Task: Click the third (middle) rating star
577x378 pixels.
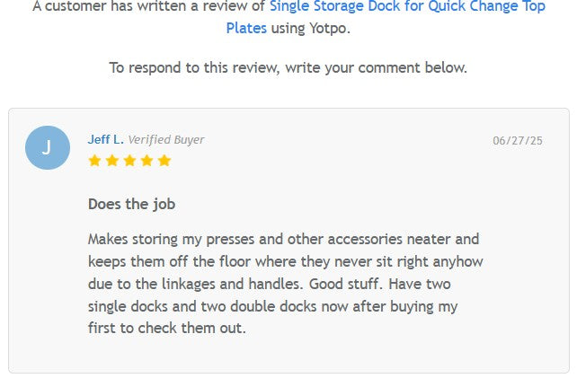Action: (x=129, y=161)
